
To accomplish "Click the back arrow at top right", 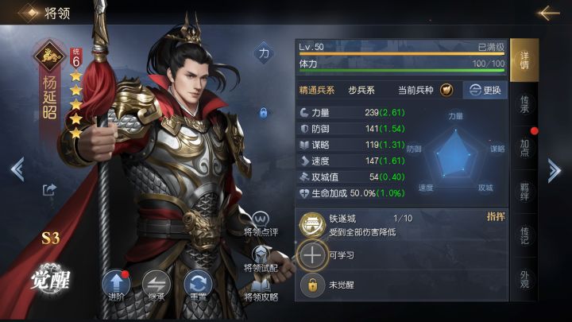I will click(548, 13).
